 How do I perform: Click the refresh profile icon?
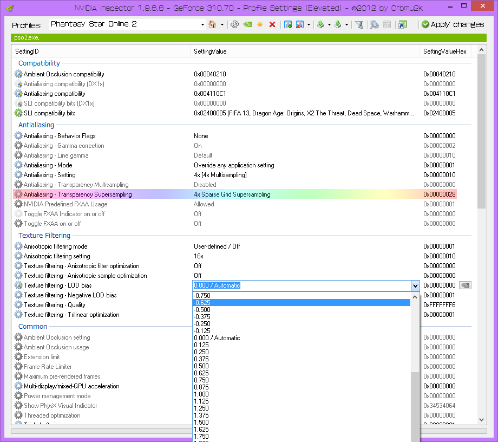235,24
